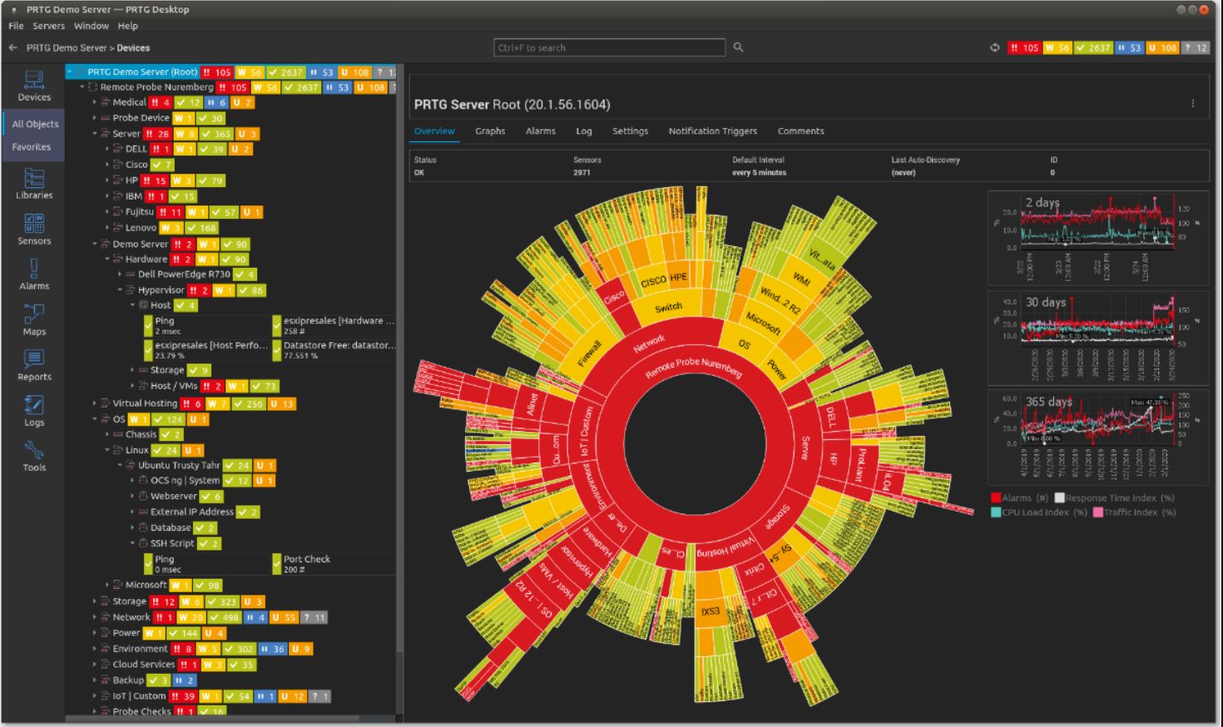
Task: Click the yellow 56 warning badge in top bar
Action: coord(1057,47)
